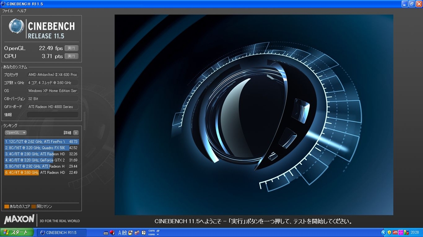Click the empty 情報 input field

tap(52, 114)
